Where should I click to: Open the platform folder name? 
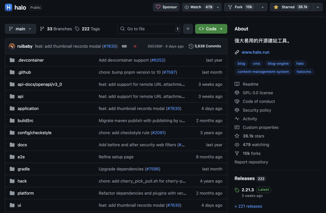[x=26, y=193]
